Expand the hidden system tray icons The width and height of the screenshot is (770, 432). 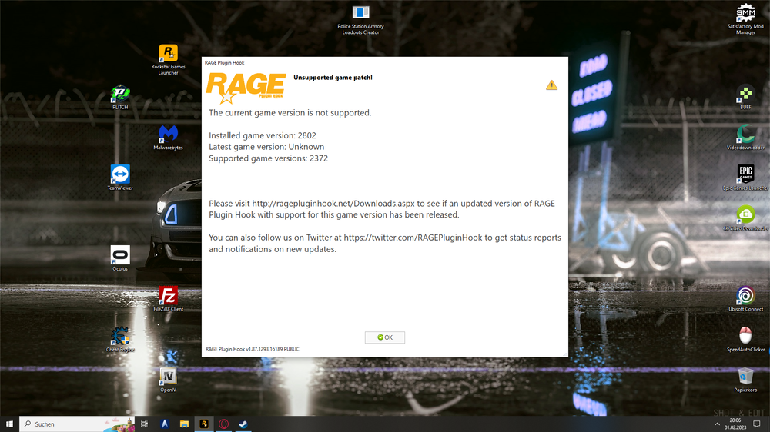717,424
